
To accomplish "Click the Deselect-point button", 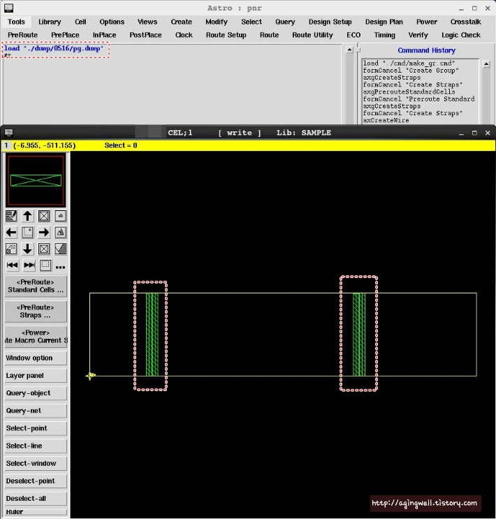I will click(36, 481).
